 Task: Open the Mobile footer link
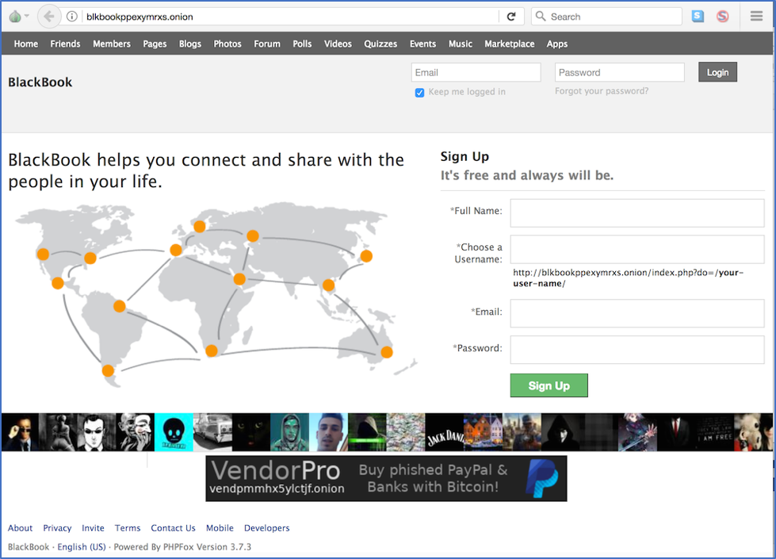point(220,528)
